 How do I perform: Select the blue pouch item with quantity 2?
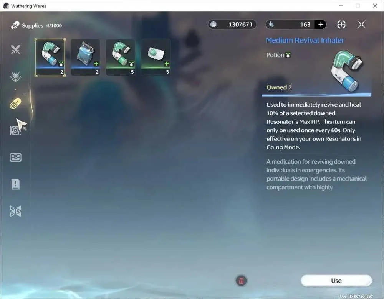click(x=85, y=57)
